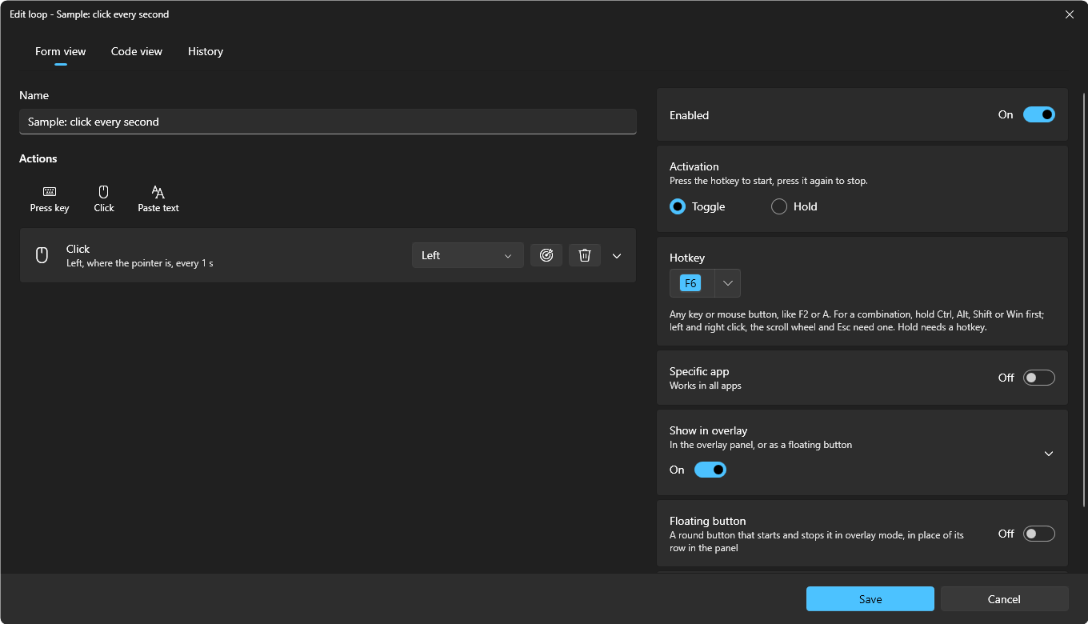Expand the Click action details chevron
This screenshot has height=624, width=1088.
[x=617, y=255]
